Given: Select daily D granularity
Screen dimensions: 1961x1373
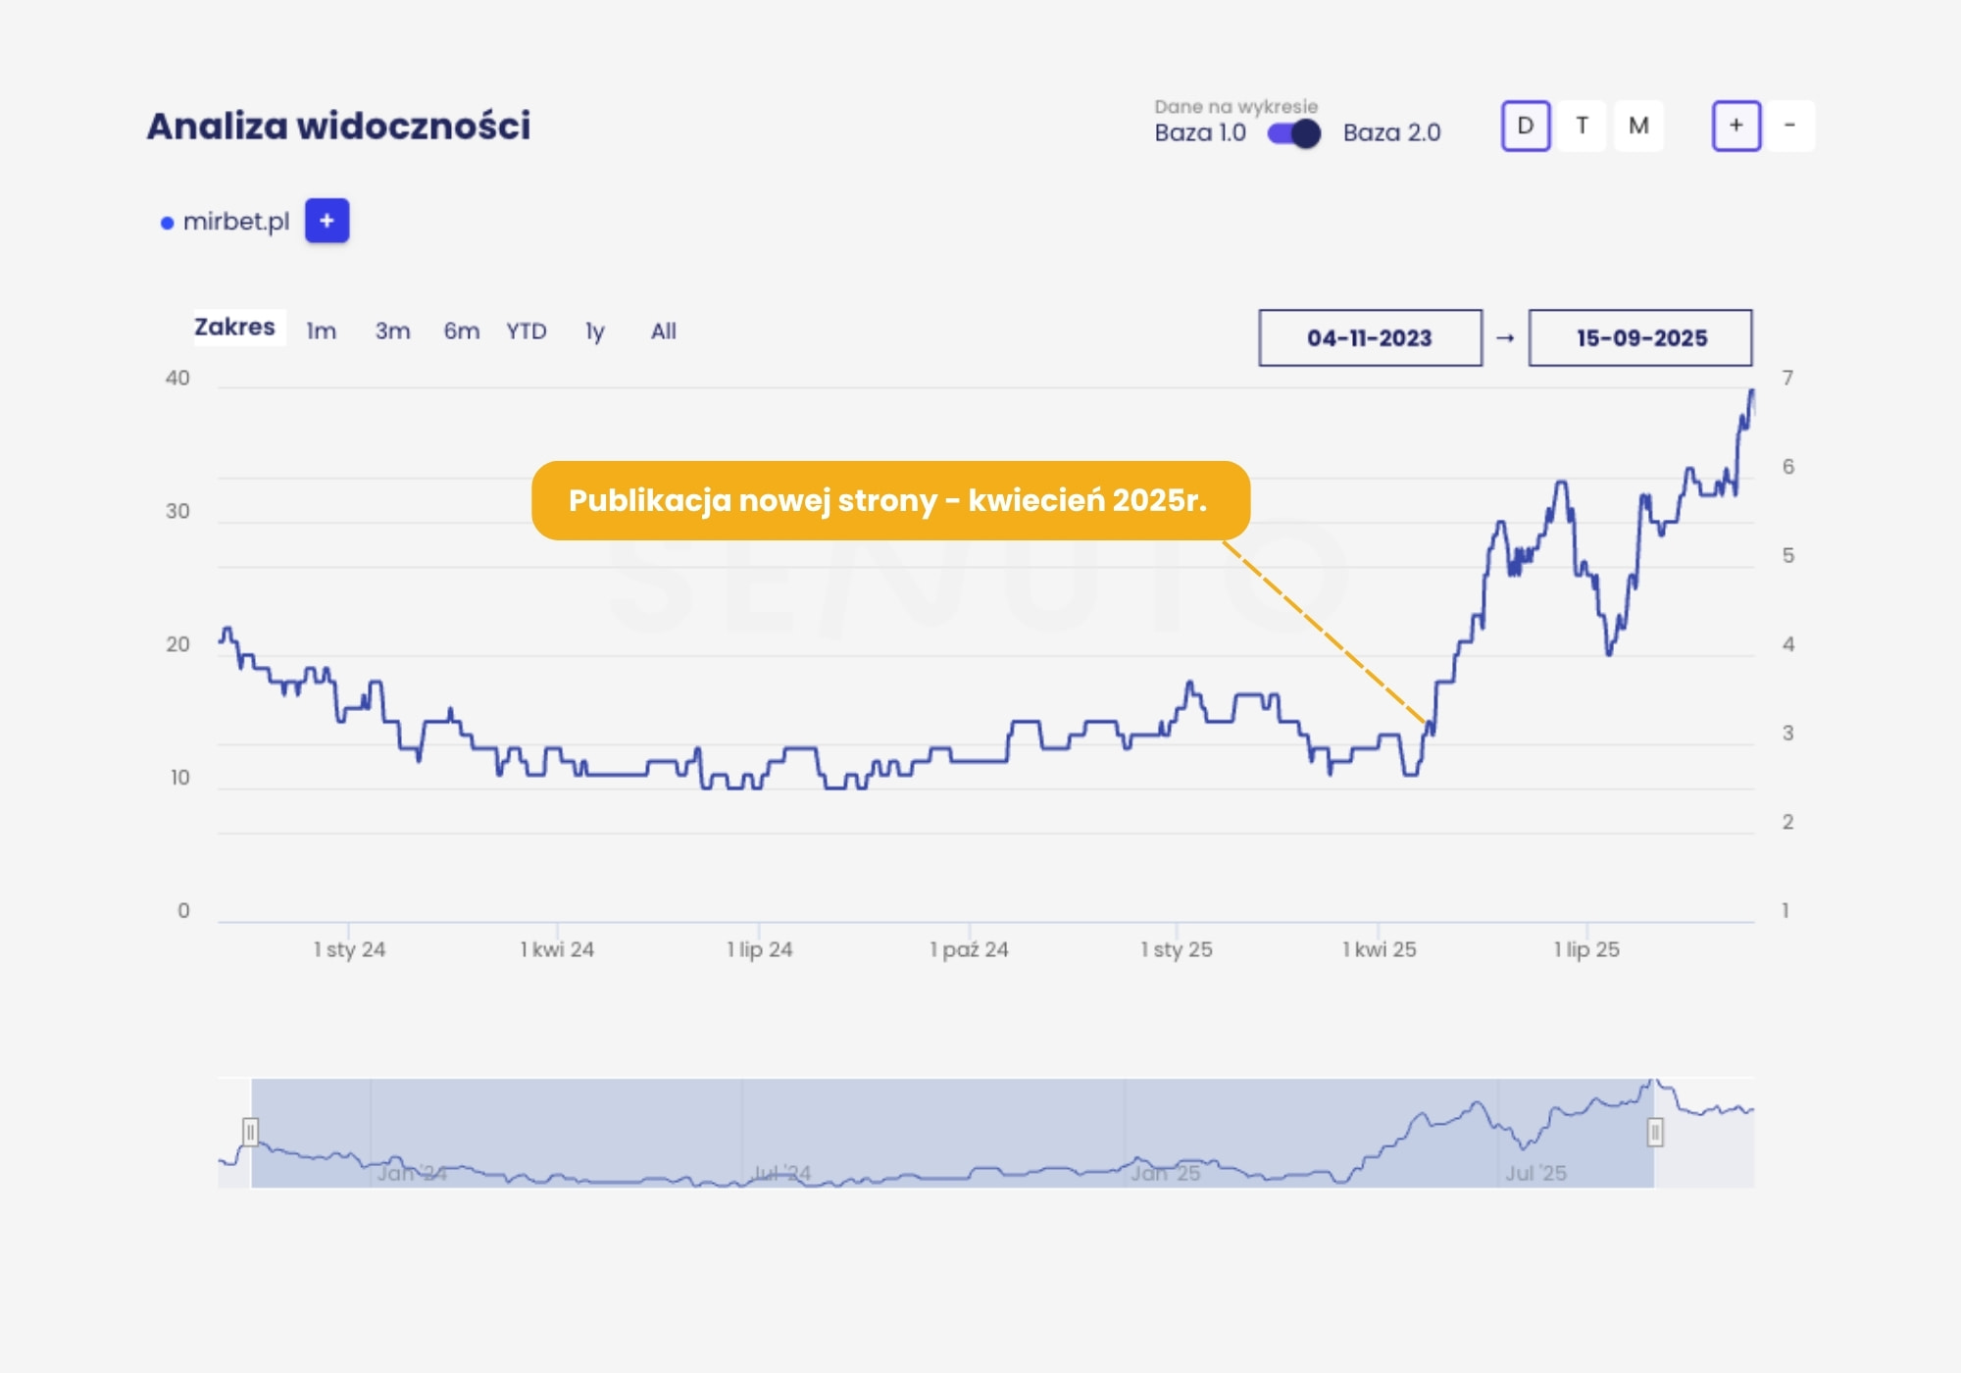Looking at the screenshot, I should coord(1525,126).
